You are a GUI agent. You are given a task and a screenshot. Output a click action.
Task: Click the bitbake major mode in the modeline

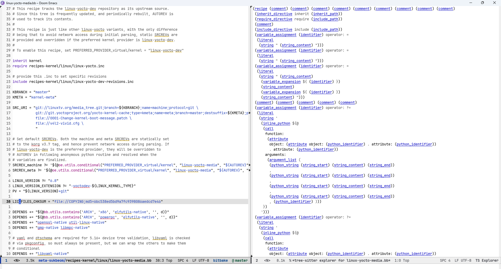coord(220,260)
